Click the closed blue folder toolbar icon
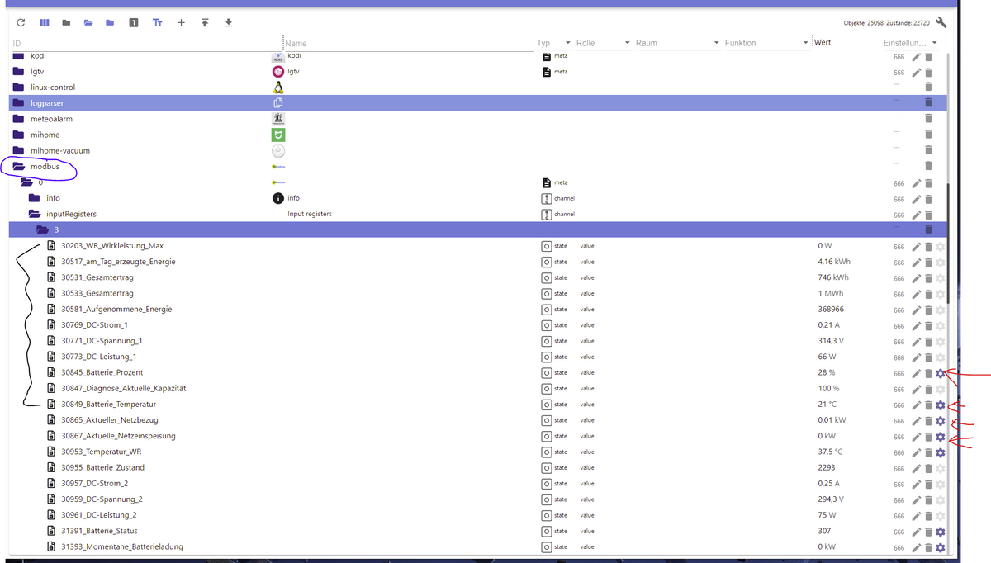 click(x=110, y=22)
